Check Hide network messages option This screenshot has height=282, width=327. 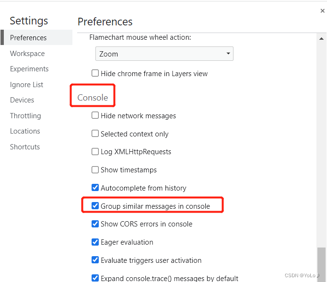click(x=95, y=115)
